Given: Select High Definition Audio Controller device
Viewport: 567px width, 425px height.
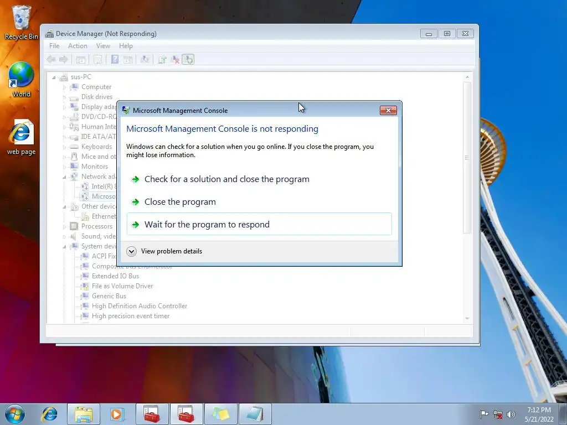Looking at the screenshot, I should (139, 306).
